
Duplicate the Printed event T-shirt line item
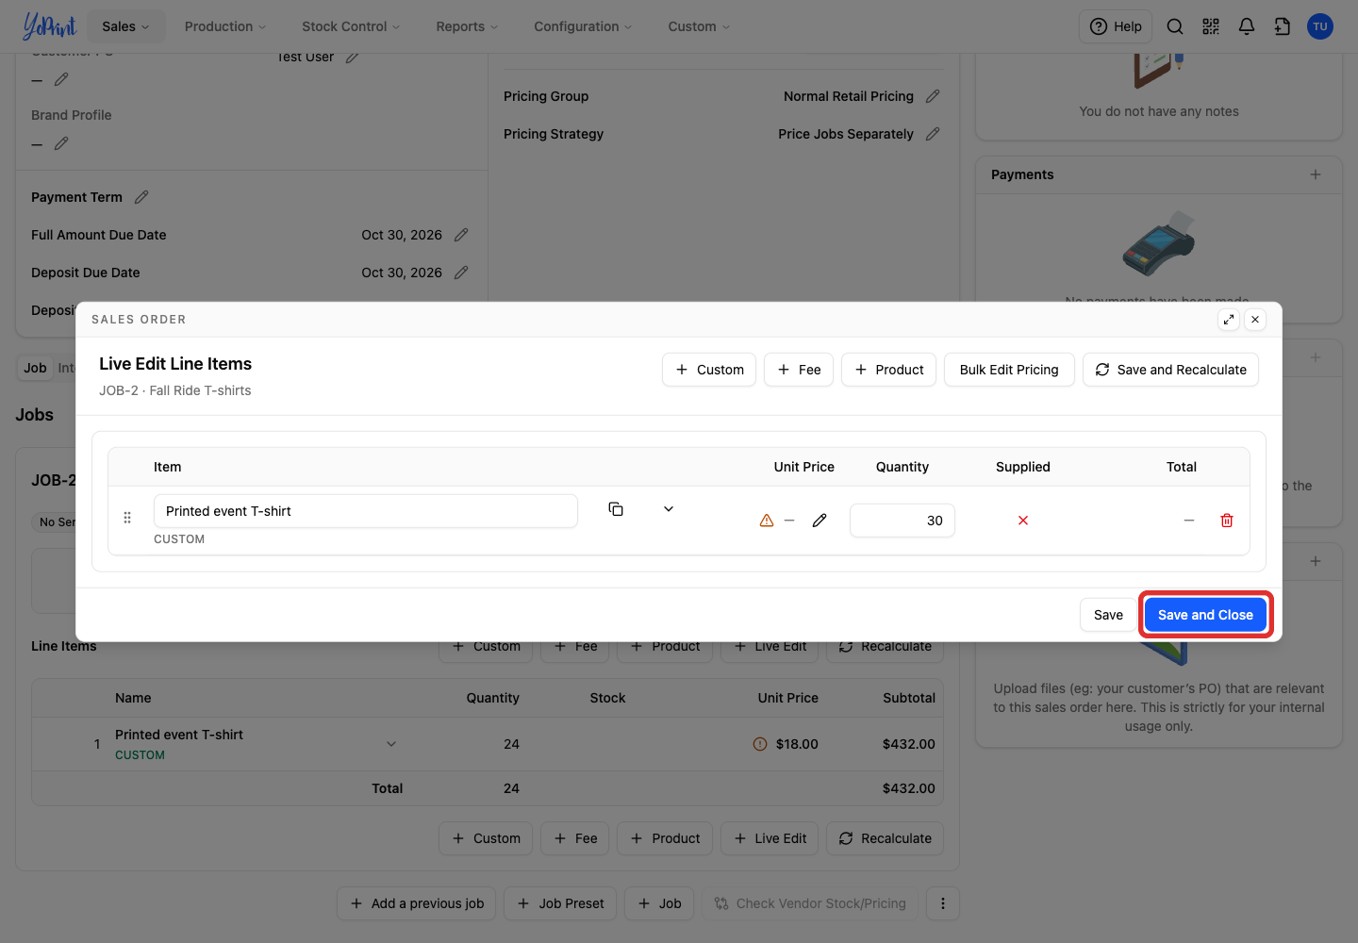point(616,509)
